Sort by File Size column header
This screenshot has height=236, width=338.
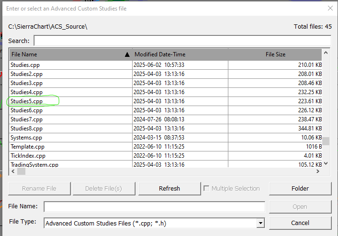[275, 54]
